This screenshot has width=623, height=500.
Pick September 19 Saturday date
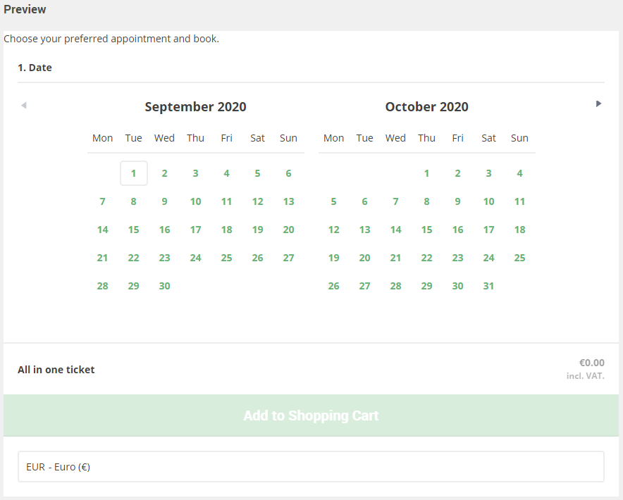pos(257,230)
